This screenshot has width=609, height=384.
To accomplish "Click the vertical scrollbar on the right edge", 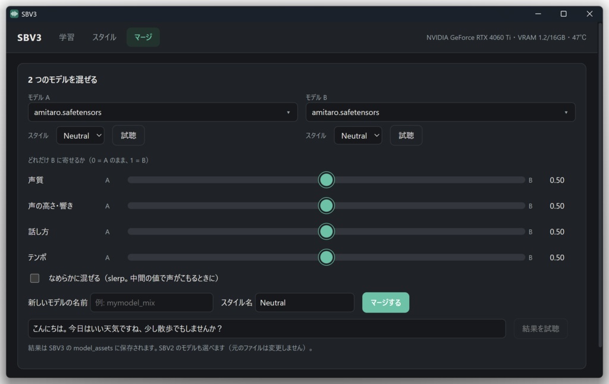I will point(601,185).
